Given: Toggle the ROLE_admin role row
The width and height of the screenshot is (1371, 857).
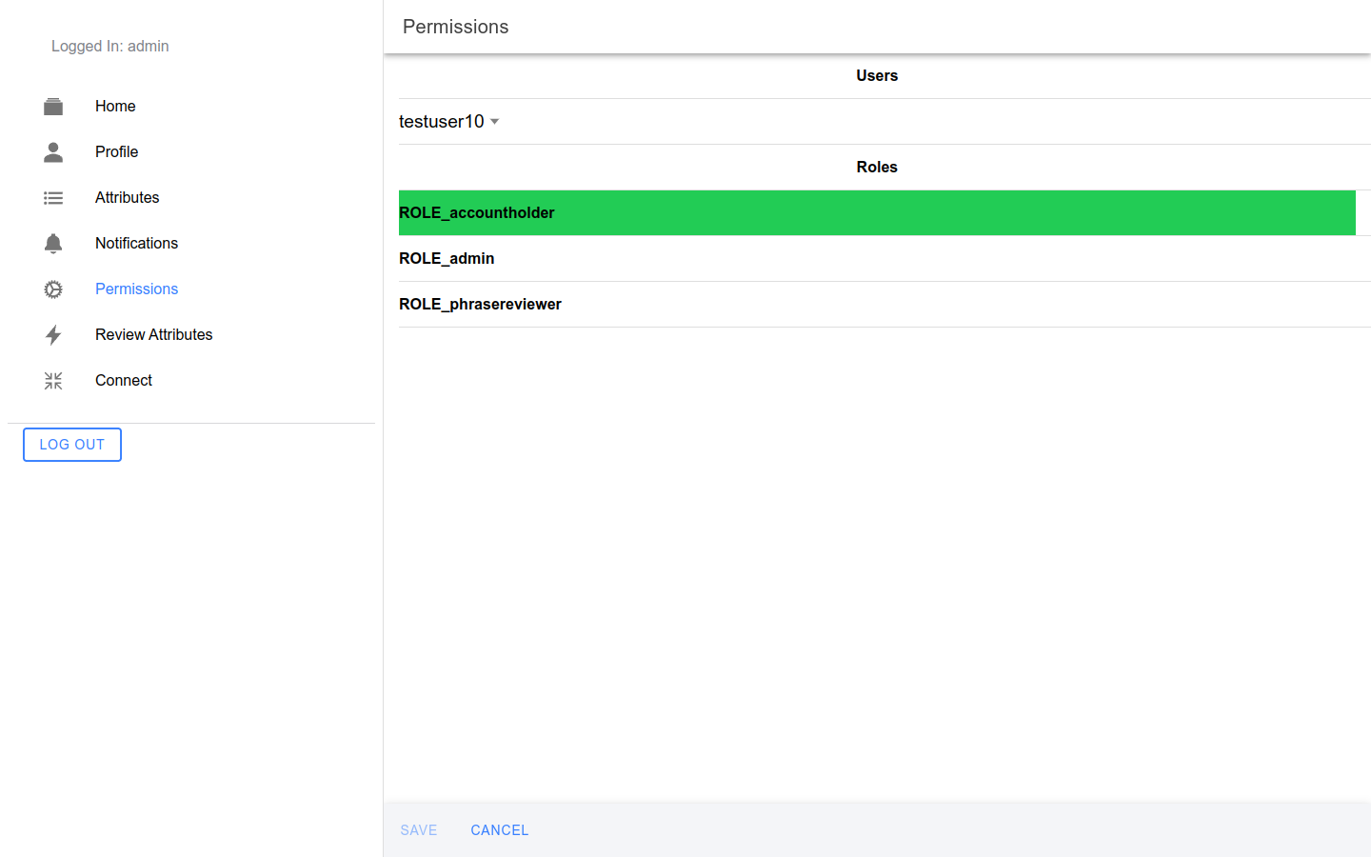Looking at the screenshot, I should tap(876, 259).
